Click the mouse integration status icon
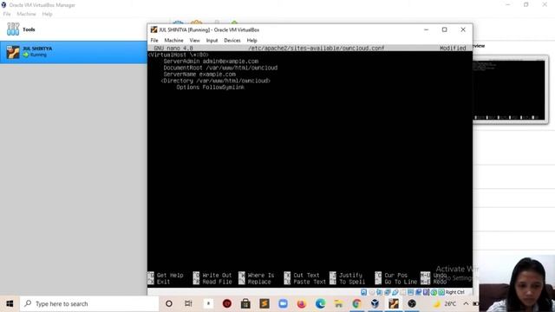 click(434, 292)
